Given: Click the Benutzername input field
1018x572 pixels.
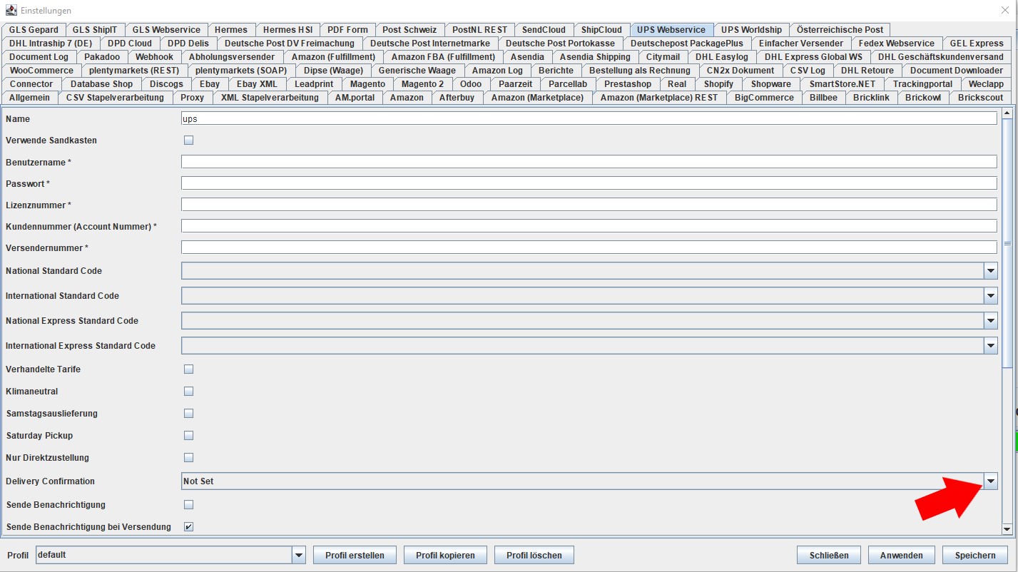Looking at the screenshot, I should tap(589, 162).
